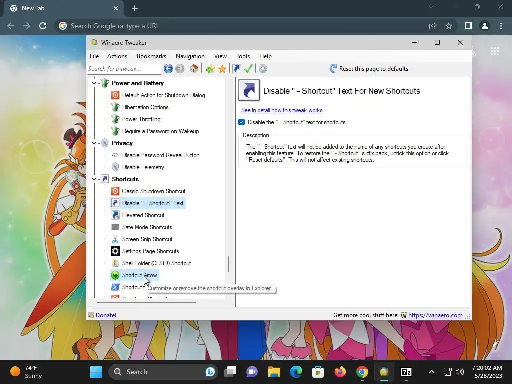512x384 pixels.
Task: Click Reset this page to defaults
Action: [369, 69]
